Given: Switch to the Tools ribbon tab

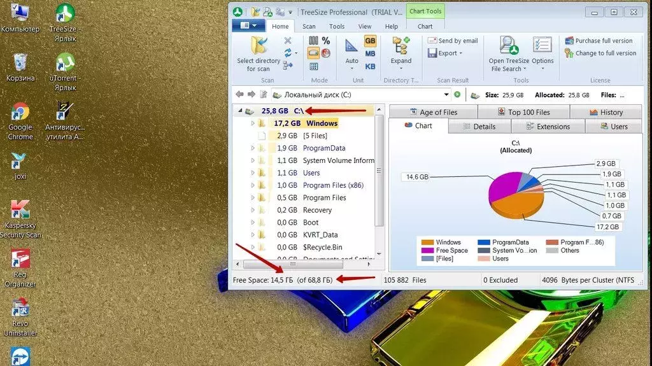Looking at the screenshot, I should click(x=337, y=26).
